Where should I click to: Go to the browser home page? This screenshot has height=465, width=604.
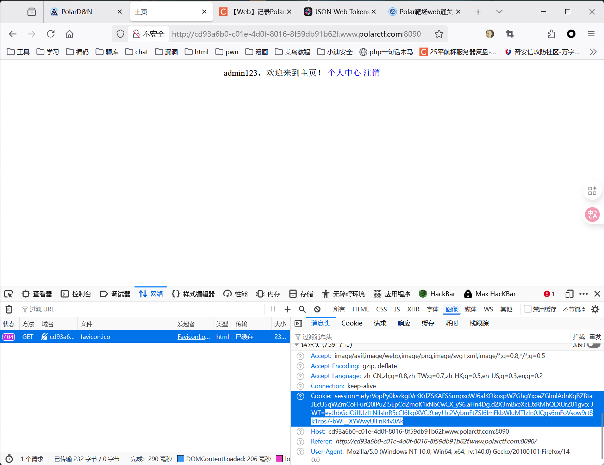[69, 34]
